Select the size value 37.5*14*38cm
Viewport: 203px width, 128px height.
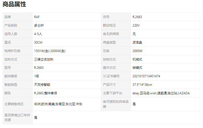(142, 85)
